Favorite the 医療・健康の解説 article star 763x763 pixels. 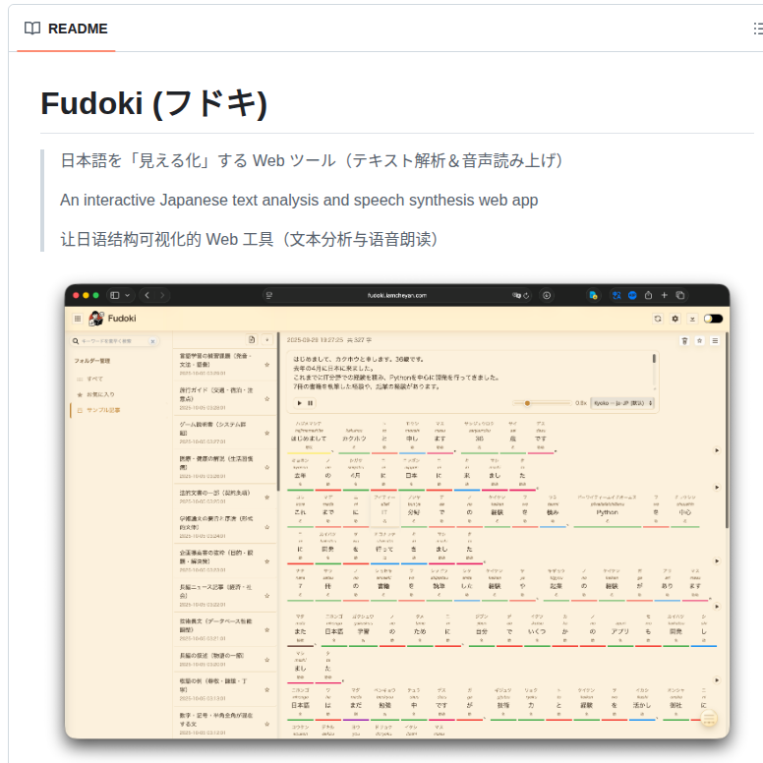coord(267,467)
